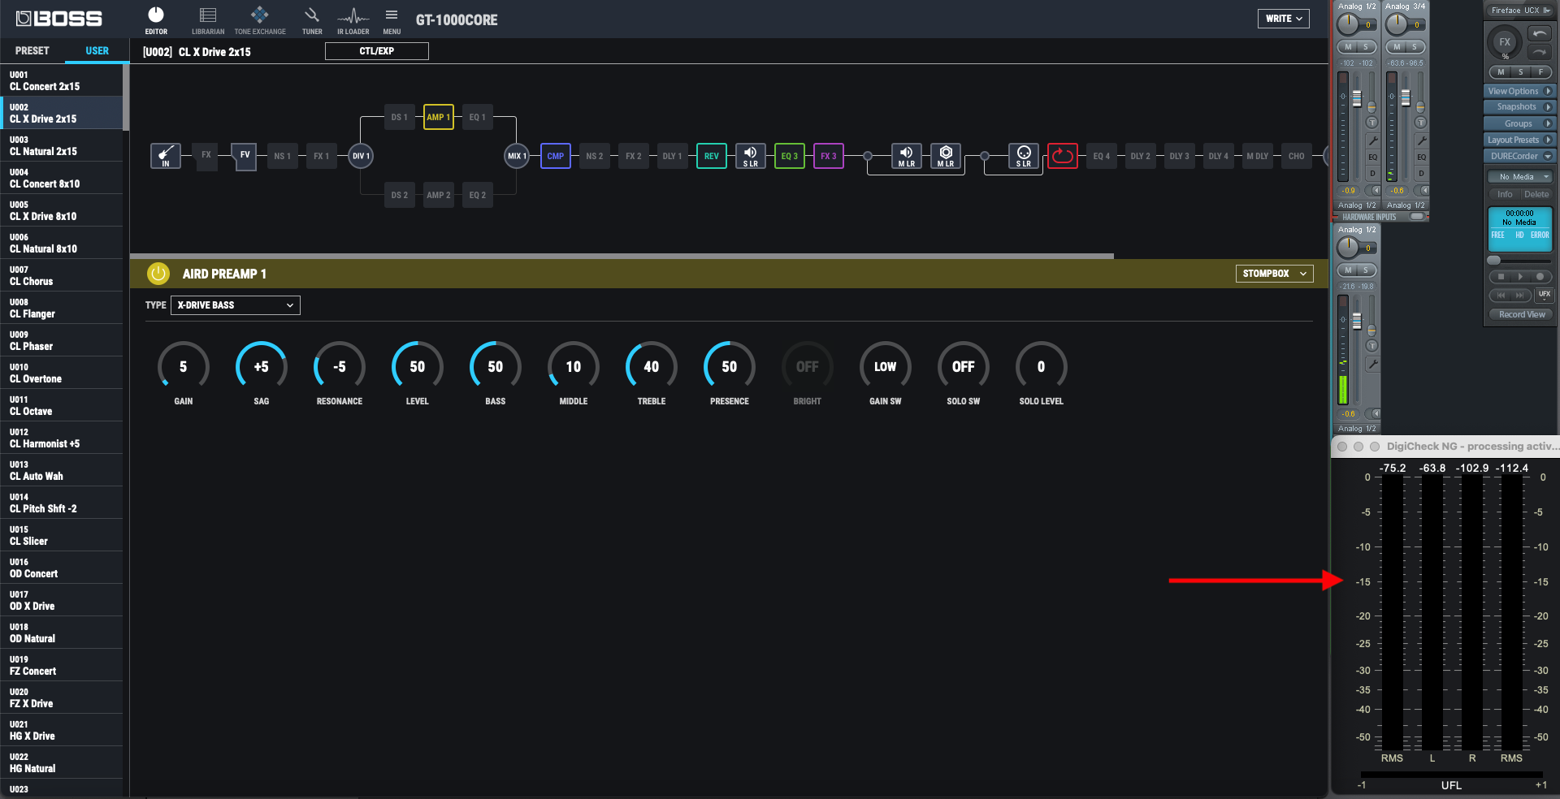Collapse the DURECorder panel
This screenshot has width=1560, height=799.
[x=1519, y=156]
